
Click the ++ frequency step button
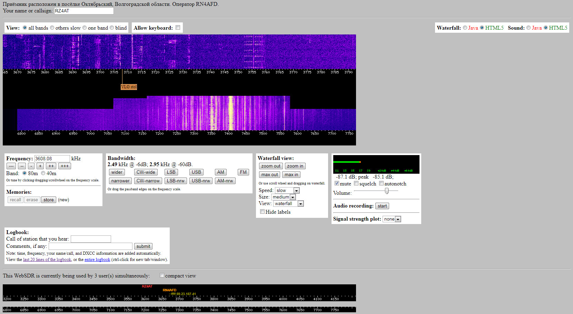[51, 166]
